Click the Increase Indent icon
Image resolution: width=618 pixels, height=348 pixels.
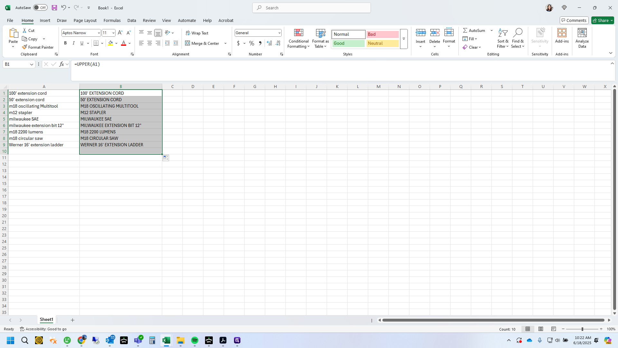pos(176,43)
